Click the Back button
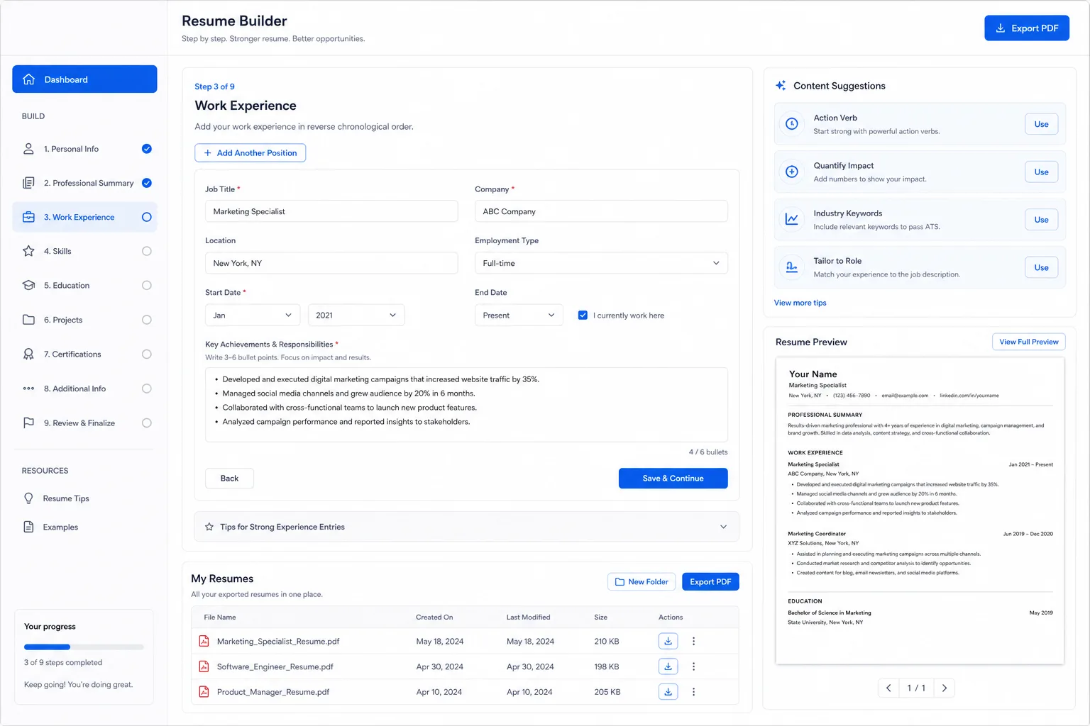This screenshot has height=726, width=1090. pos(229,479)
